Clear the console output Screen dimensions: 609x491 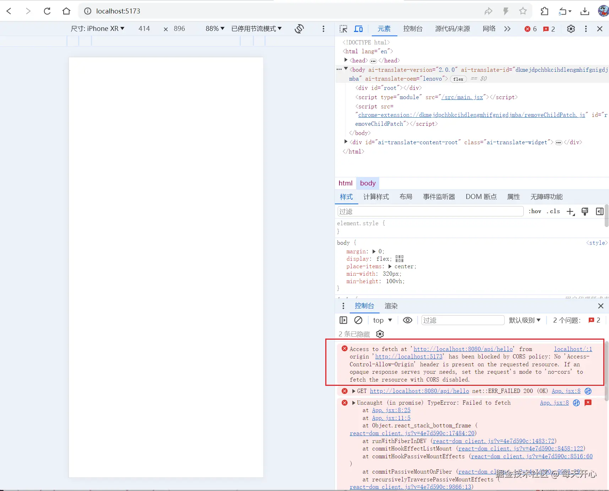358,320
